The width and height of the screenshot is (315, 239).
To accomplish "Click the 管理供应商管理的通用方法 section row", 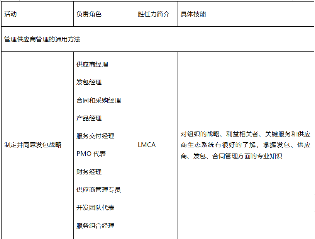I will 42,39.
